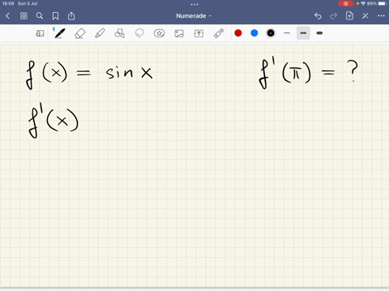
Task: Select the thin stroke width
Action: (x=287, y=33)
